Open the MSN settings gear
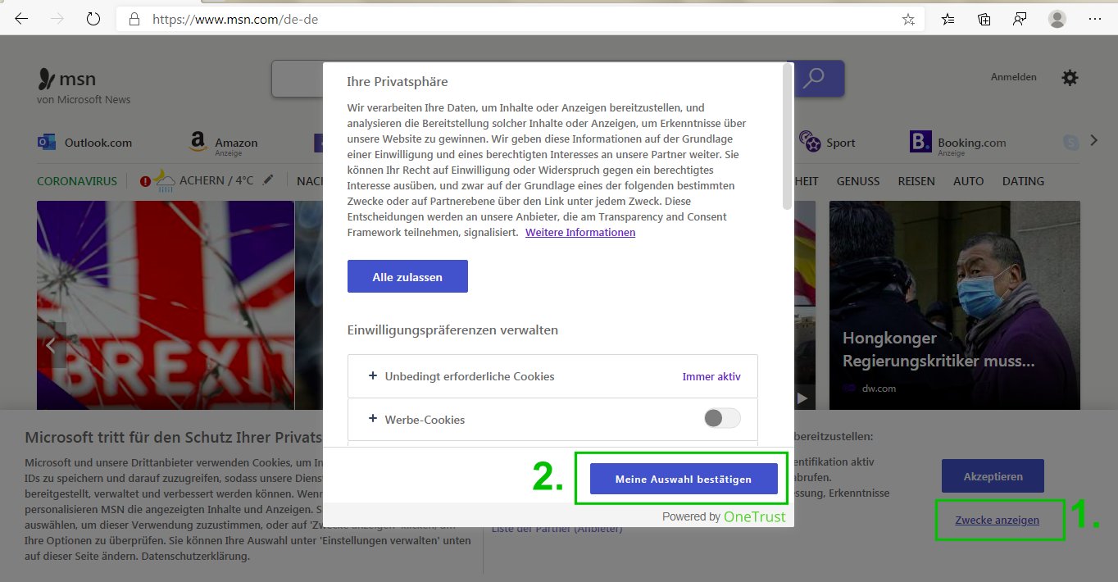 [x=1069, y=77]
